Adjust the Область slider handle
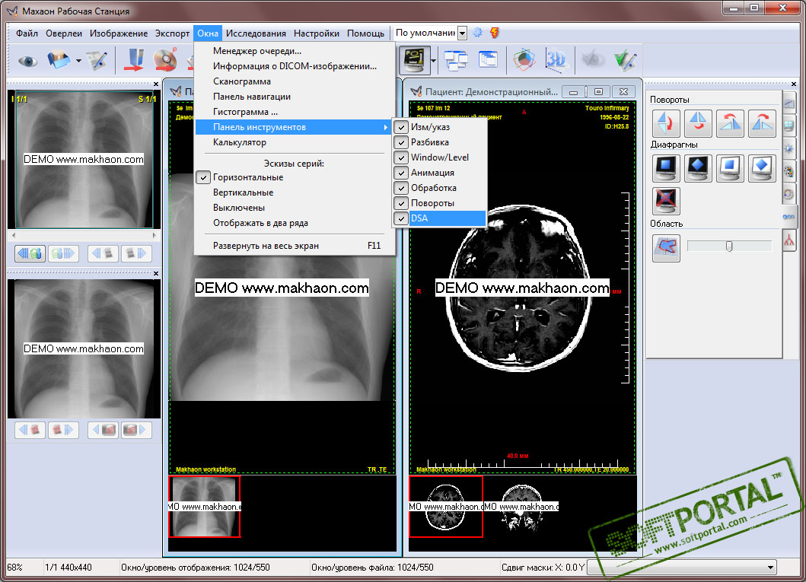The width and height of the screenshot is (806, 582). click(729, 246)
